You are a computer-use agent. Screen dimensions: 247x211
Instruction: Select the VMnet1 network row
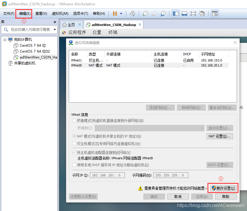150,60
